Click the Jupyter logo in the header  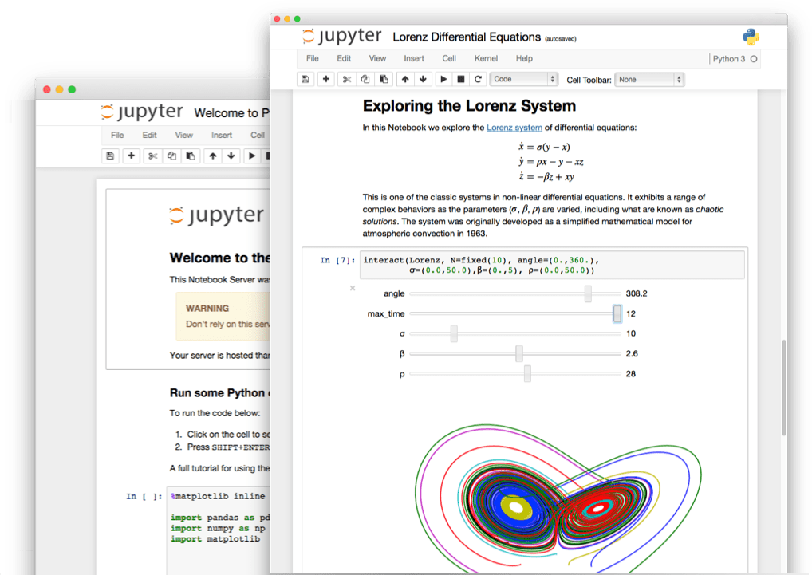tap(342, 36)
